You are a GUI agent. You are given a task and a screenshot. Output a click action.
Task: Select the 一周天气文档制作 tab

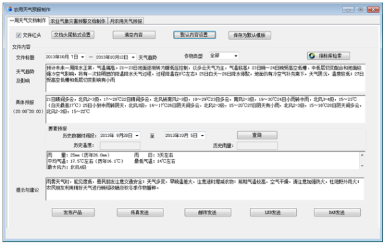click(27, 20)
